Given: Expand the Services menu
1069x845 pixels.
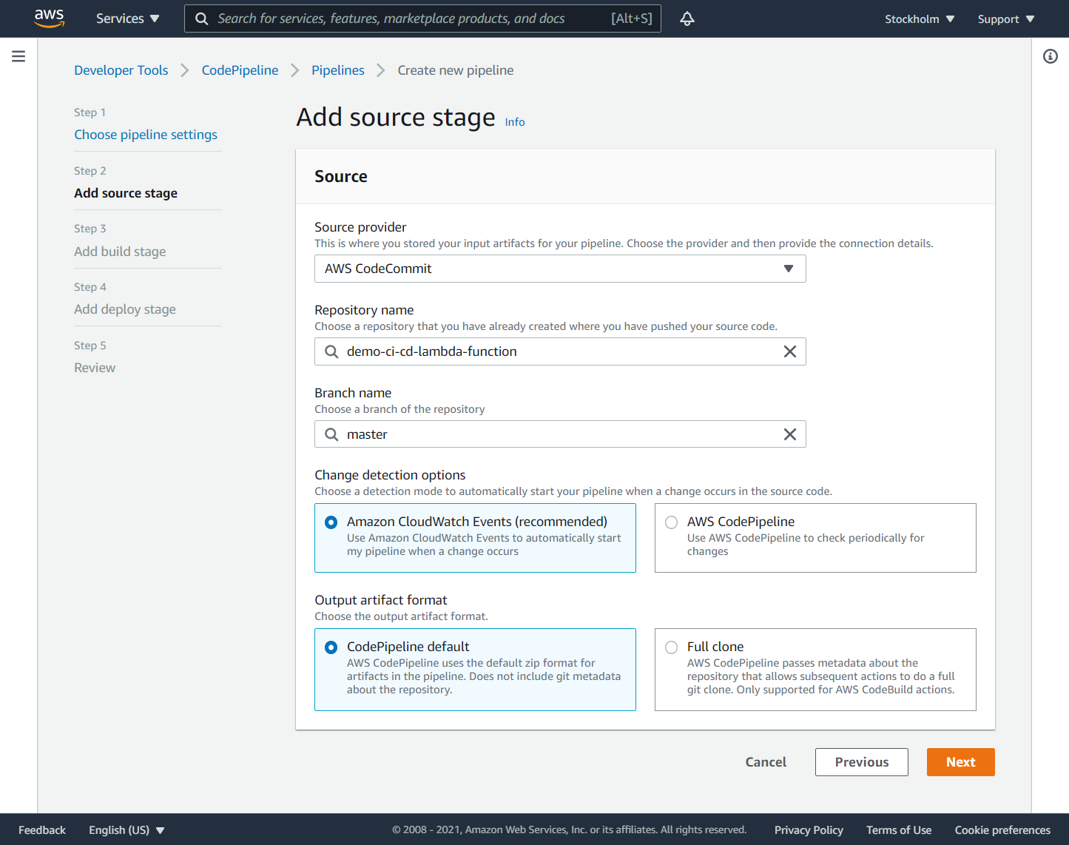Looking at the screenshot, I should tap(127, 18).
